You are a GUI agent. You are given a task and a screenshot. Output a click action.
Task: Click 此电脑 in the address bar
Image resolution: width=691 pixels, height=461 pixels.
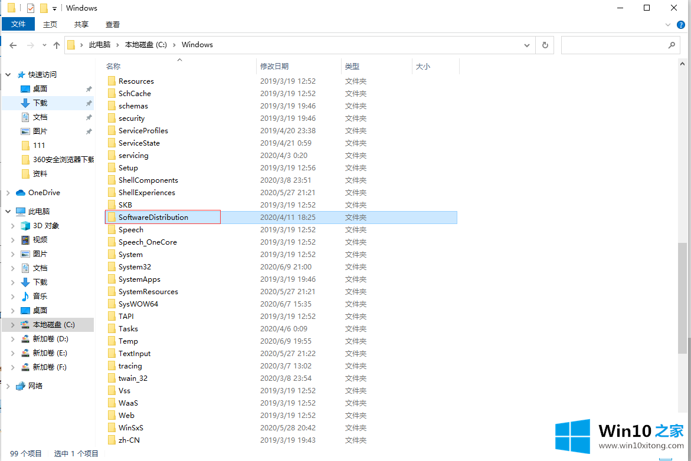pos(100,44)
